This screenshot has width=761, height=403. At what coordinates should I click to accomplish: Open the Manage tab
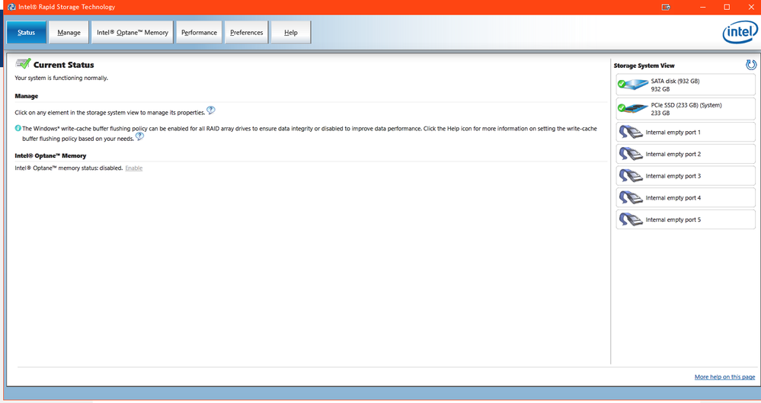coord(69,33)
